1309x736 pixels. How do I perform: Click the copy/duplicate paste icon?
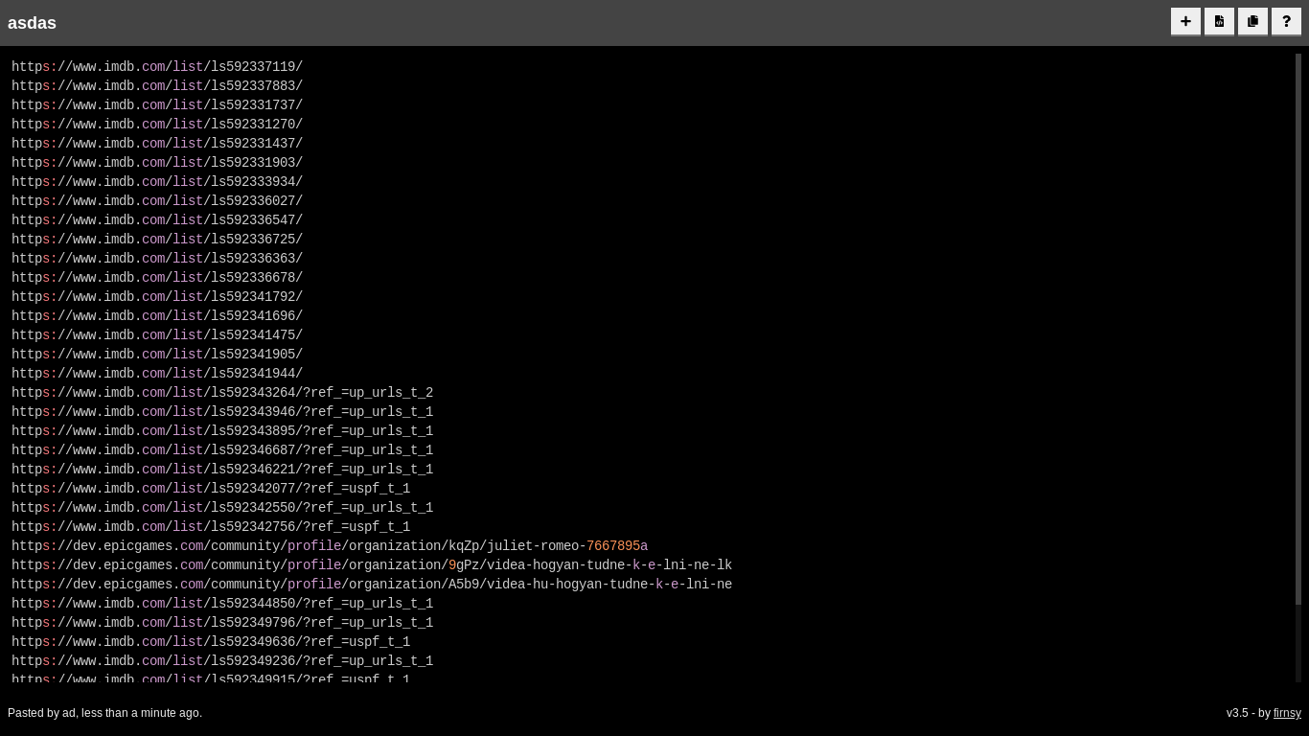pyautogui.click(x=1252, y=21)
